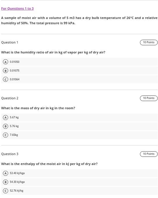Click the Question 3 heading
Screen dimensions: 158x198
[10, 154]
